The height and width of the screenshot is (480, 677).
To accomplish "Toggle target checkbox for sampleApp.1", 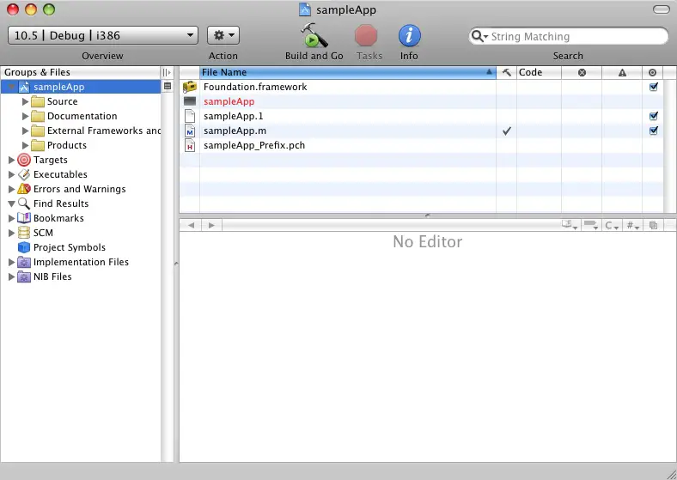I will pyautogui.click(x=654, y=116).
